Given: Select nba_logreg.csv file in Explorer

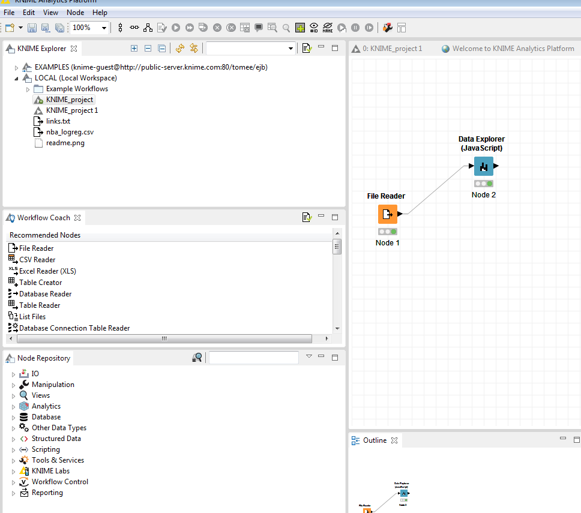Looking at the screenshot, I should coord(70,132).
